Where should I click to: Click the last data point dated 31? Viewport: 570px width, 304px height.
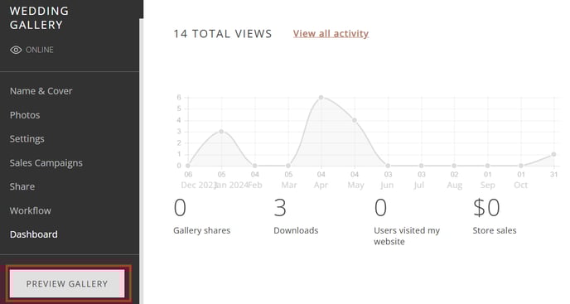point(553,154)
